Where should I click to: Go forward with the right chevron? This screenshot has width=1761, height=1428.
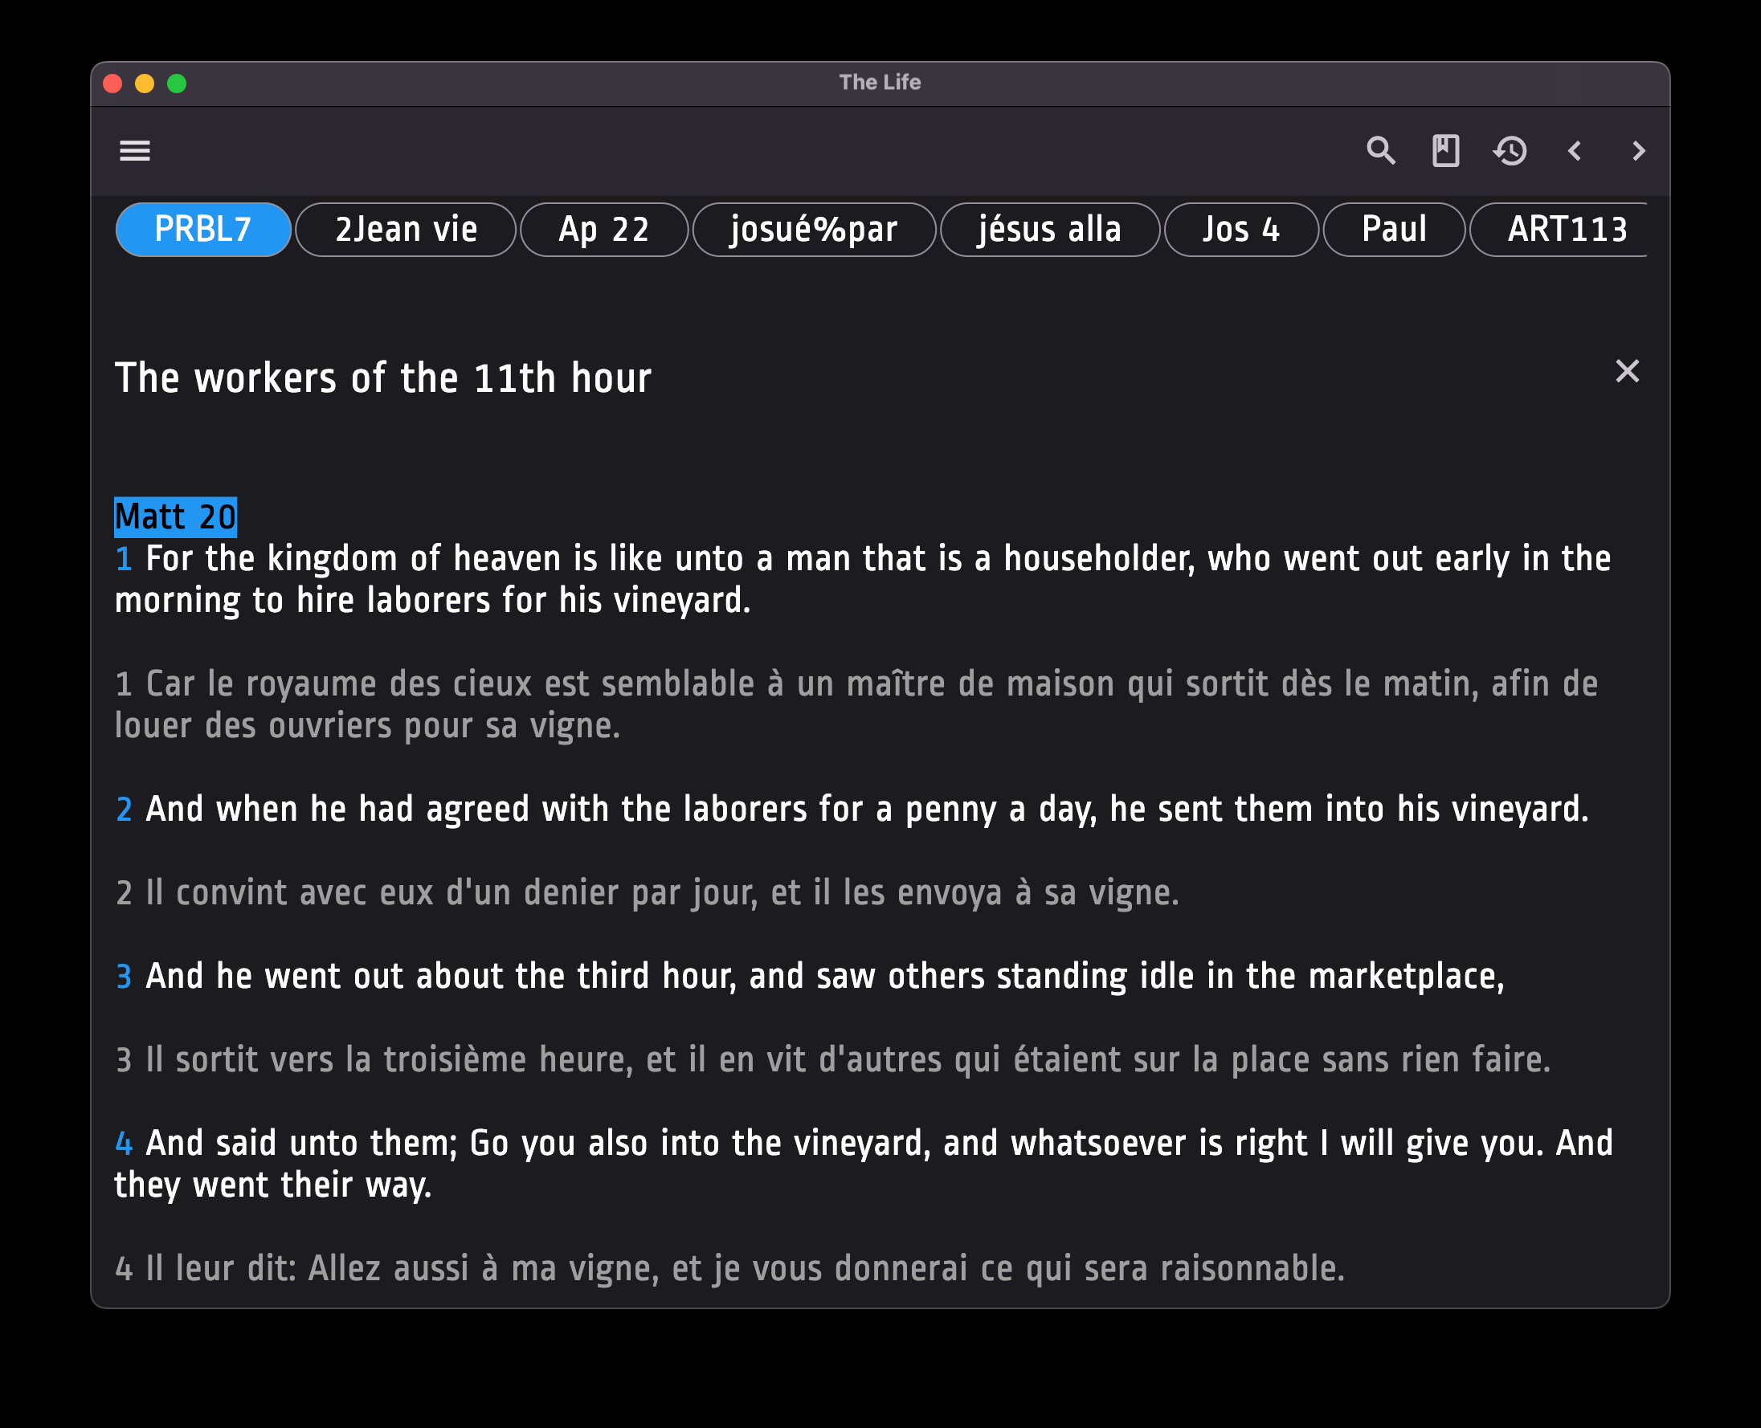click(x=1638, y=151)
